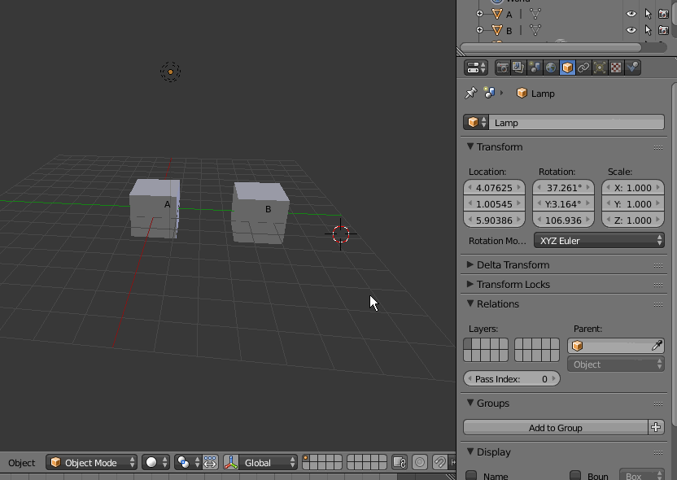Click Location Y field 1.00545
677x480 pixels.
494,203
